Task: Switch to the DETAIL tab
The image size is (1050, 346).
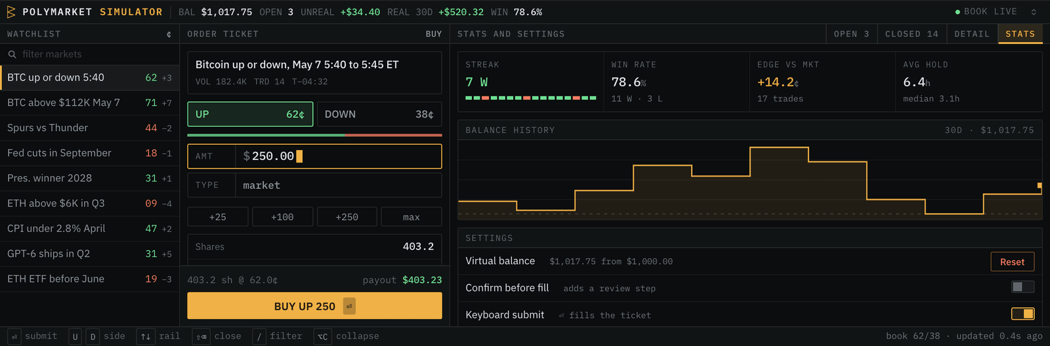Action: pyautogui.click(x=972, y=34)
